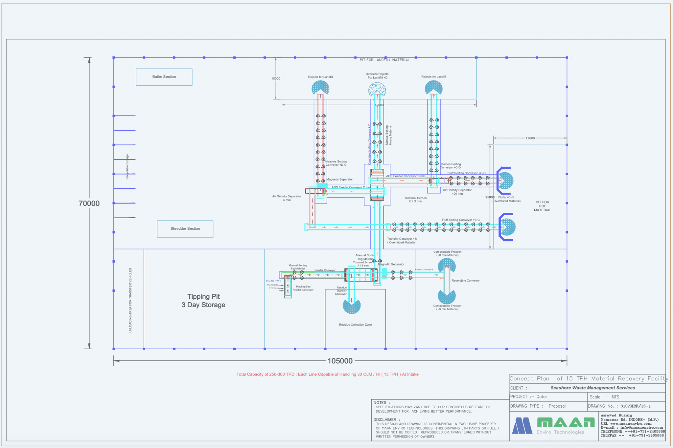The image size is (673, 448).
Task: Select the 45000 dimension text
Action: point(379,105)
